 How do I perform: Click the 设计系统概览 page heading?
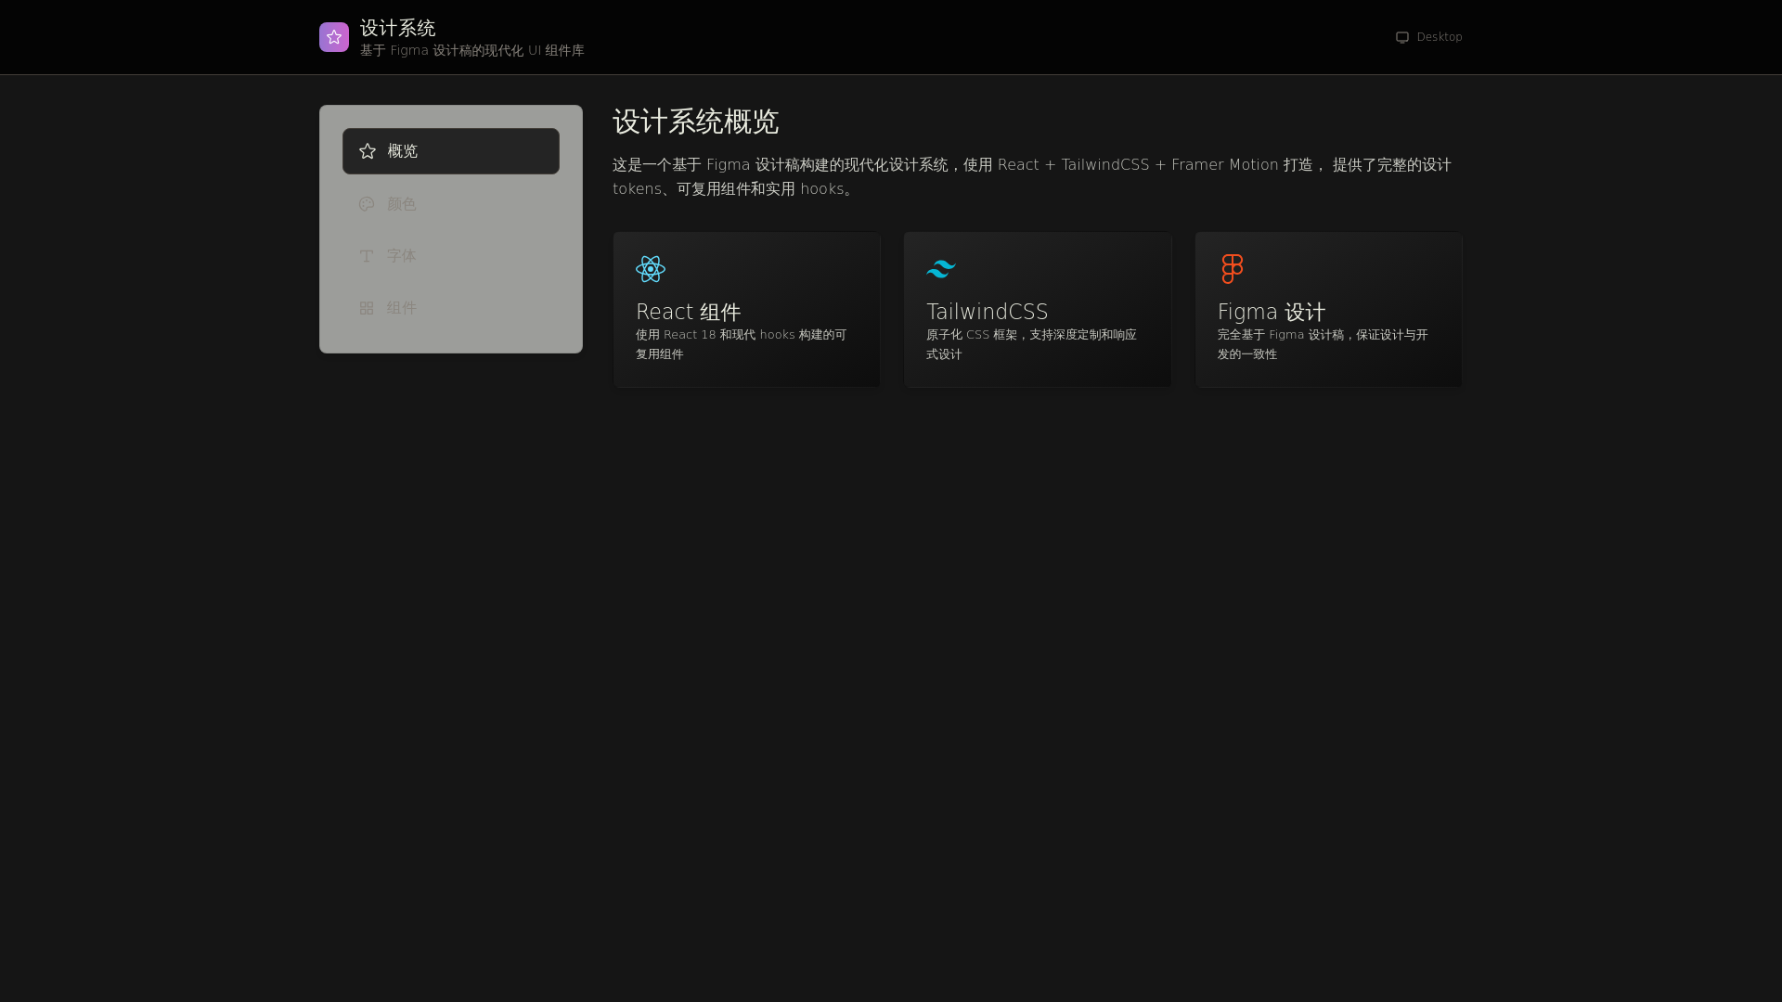point(696,122)
